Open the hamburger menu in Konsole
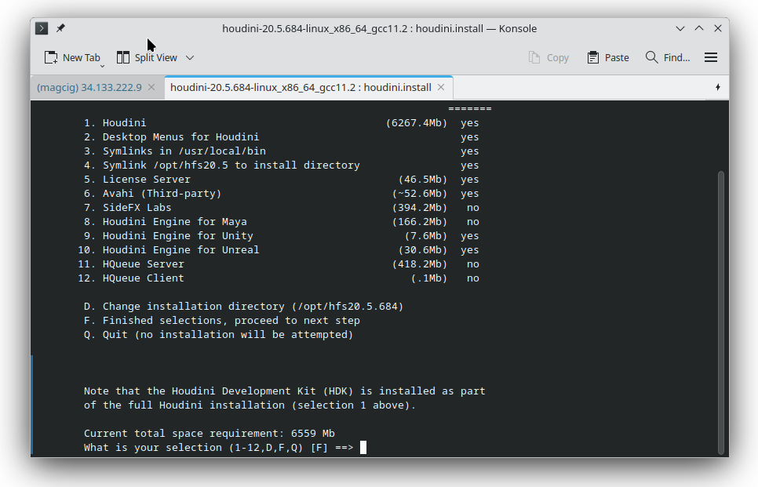The width and height of the screenshot is (758, 487). (711, 58)
